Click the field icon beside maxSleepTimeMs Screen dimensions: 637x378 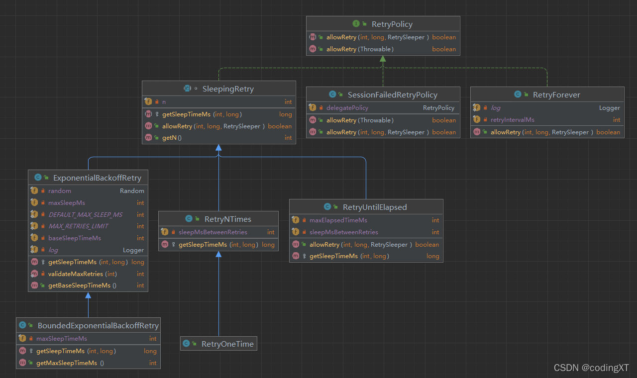click(x=22, y=338)
